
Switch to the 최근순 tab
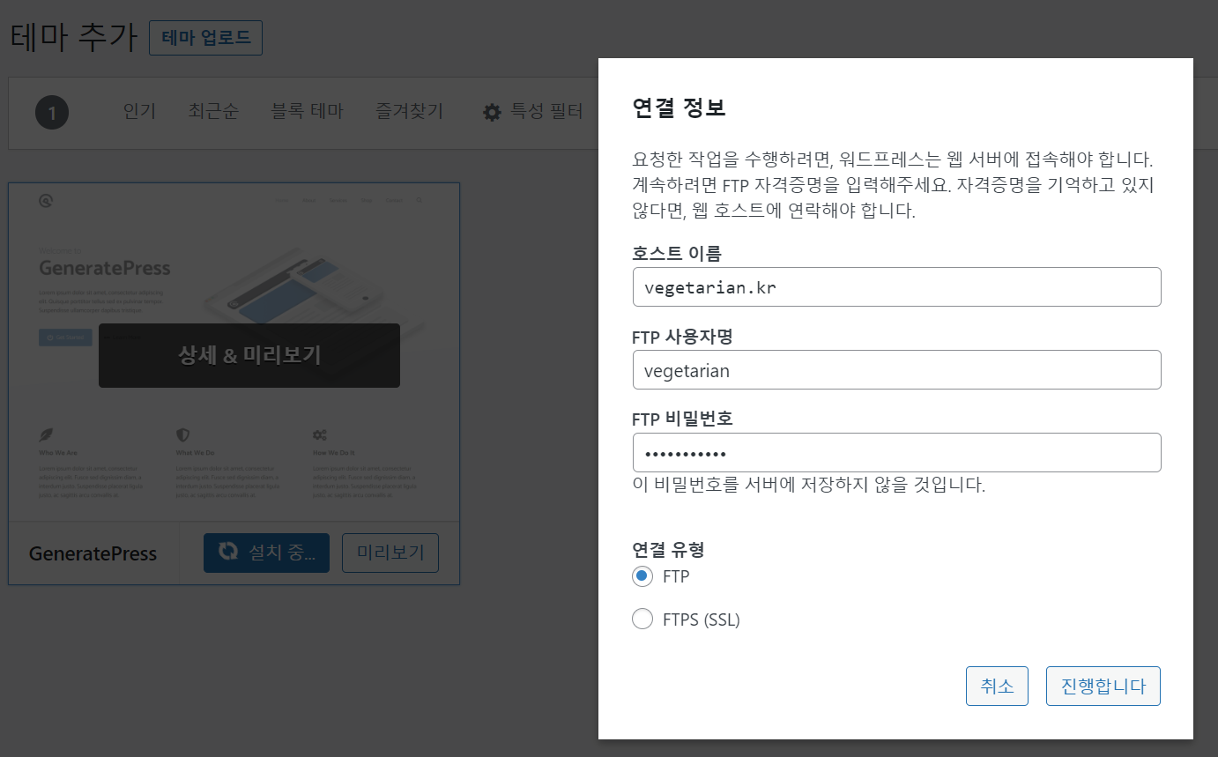(213, 111)
